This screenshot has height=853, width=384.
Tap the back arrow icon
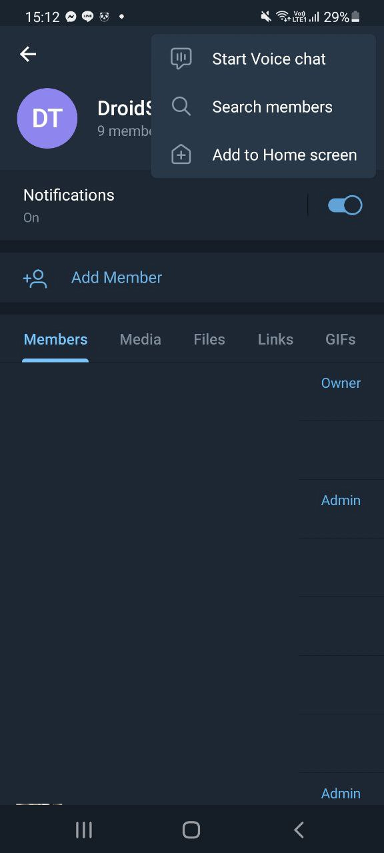point(28,54)
